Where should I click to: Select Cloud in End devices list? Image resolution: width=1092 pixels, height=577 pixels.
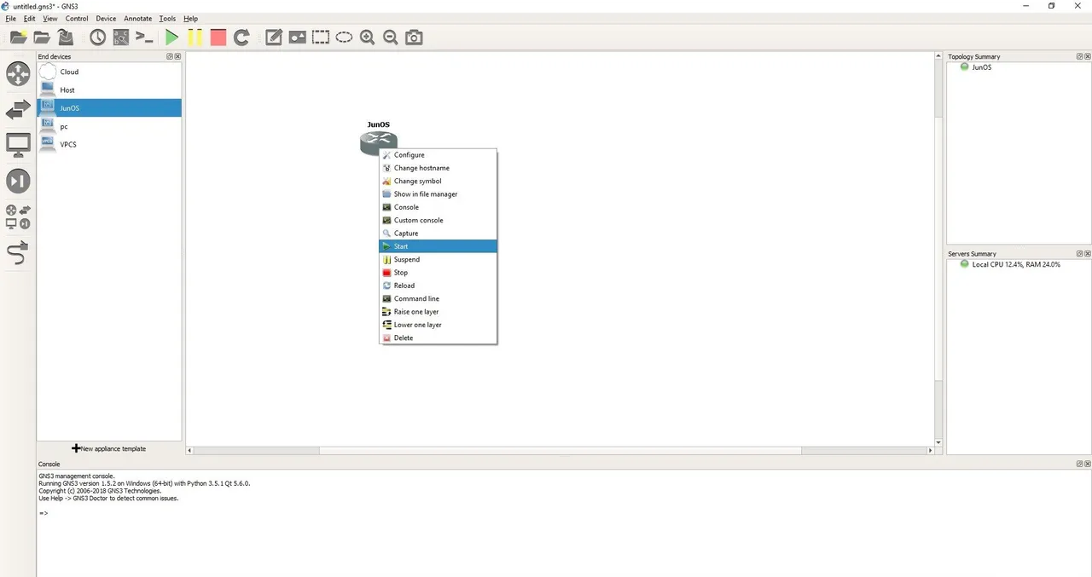pyautogui.click(x=109, y=72)
